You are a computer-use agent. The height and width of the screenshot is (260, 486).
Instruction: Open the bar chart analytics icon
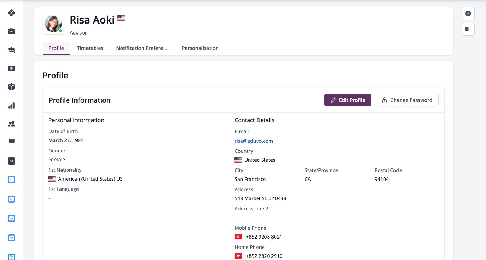[11, 105]
